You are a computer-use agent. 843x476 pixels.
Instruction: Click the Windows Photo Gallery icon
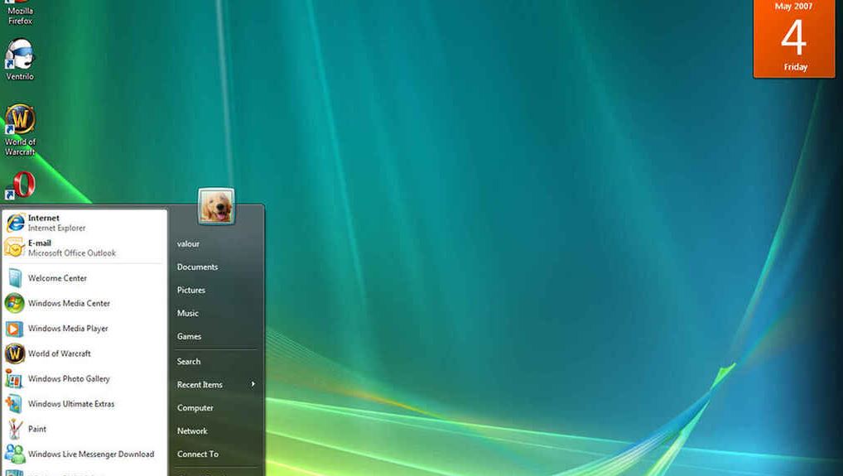tap(15, 379)
